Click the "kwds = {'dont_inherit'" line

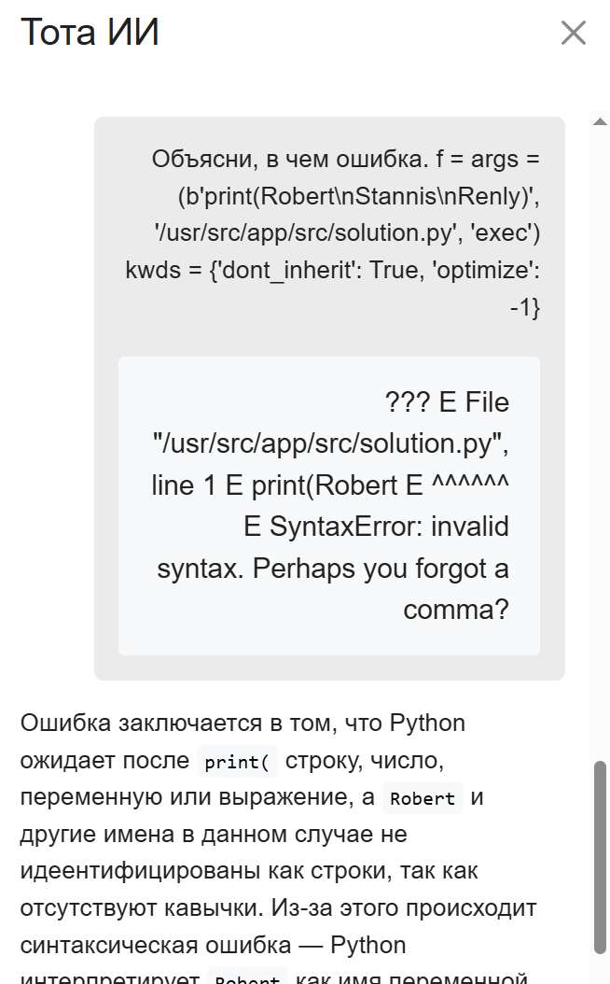pos(332,270)
